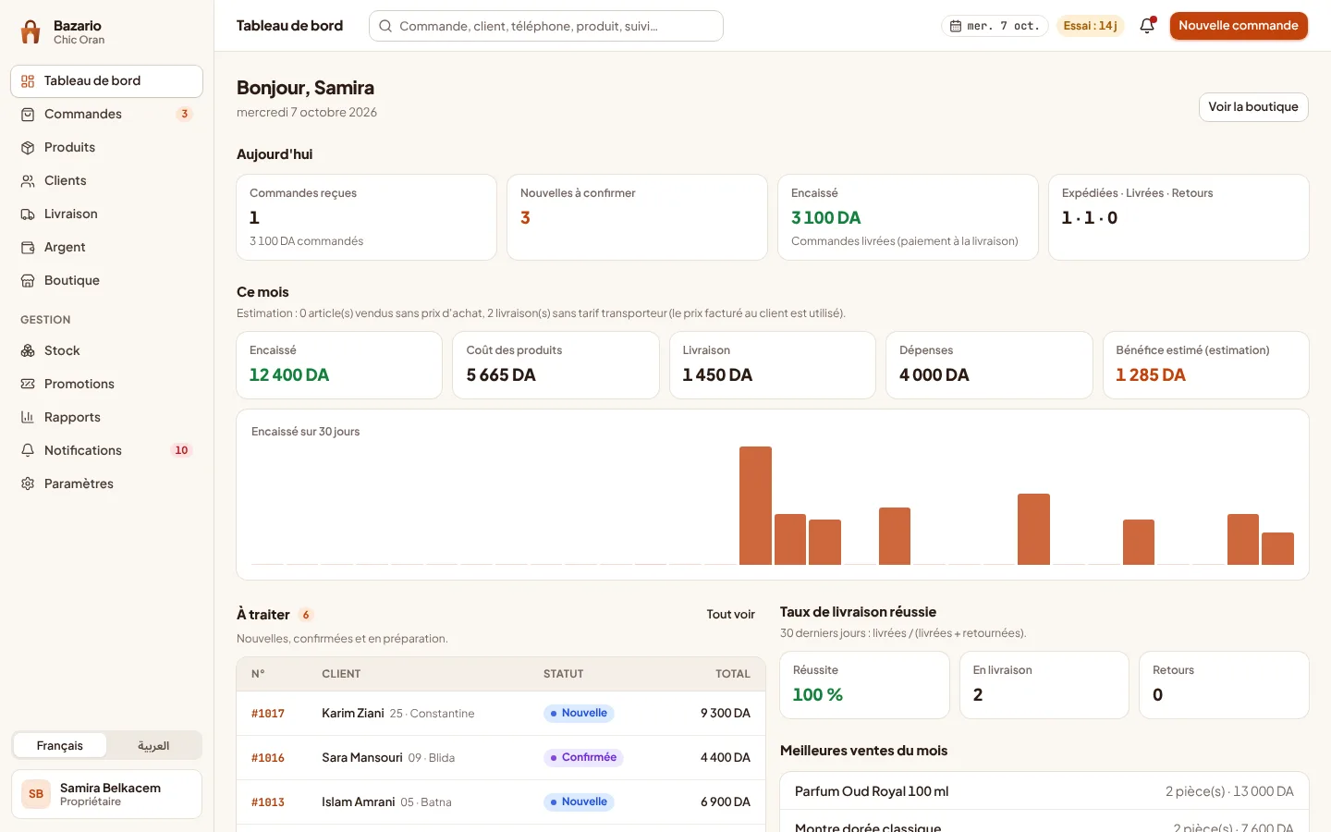Click the Argent wallet icon
1331x832 pixels.
[x=28, y=248]
